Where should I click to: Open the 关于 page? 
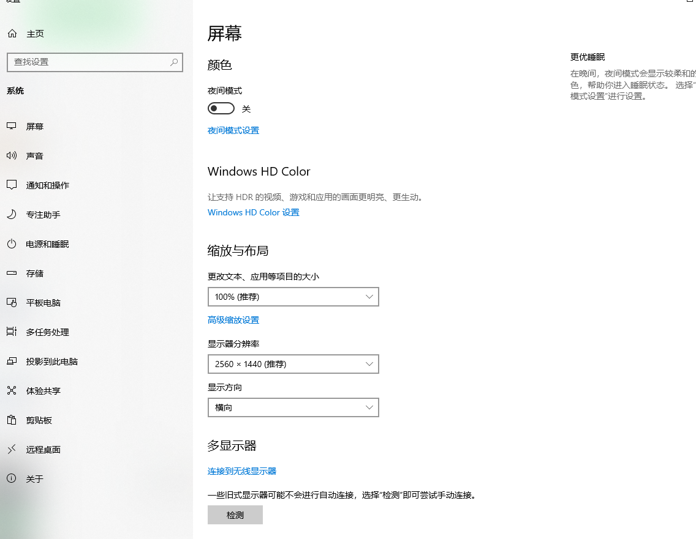pos(34,478)
